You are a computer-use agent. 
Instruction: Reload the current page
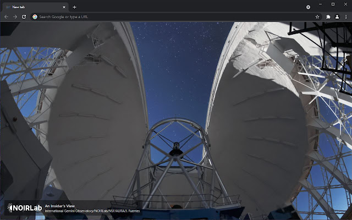coord(24,17)
